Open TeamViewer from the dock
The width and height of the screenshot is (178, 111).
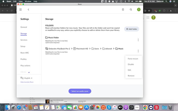point(151,107)
